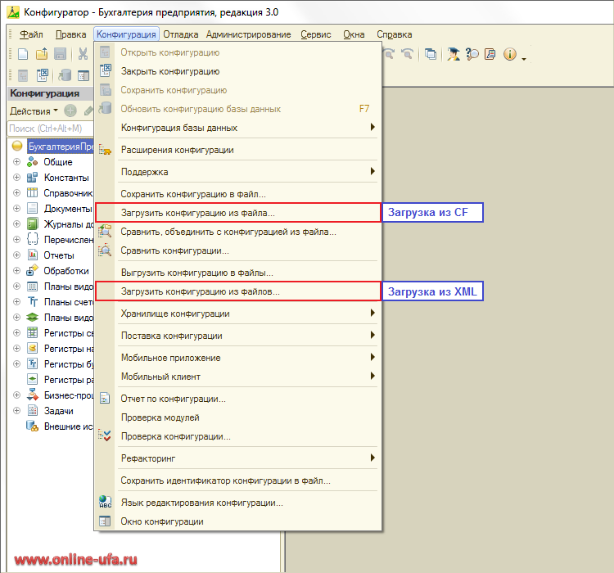Click the Поиск search field
This screenshot has height=573, width=614.
point(49,129)
